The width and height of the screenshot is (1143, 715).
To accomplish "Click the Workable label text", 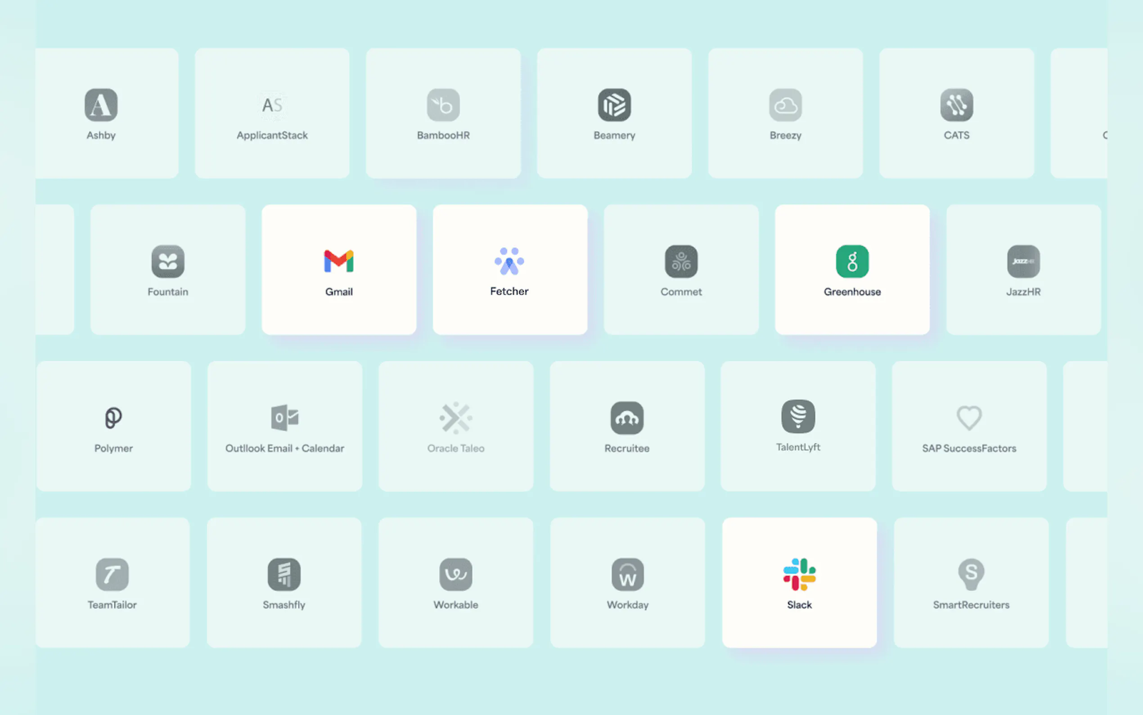I will coord(455,605).
